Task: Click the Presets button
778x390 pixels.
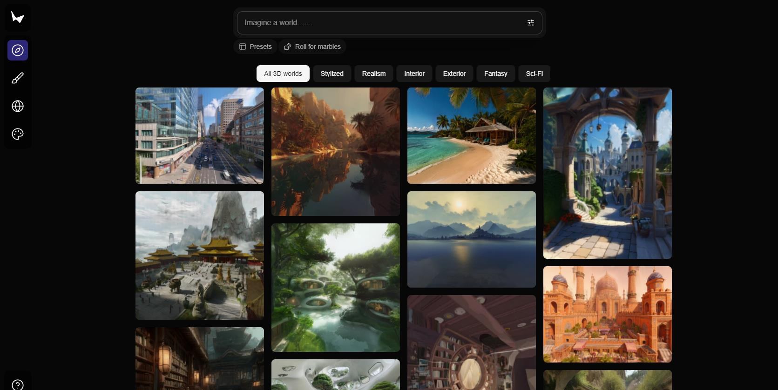Action: click(256, 47)
